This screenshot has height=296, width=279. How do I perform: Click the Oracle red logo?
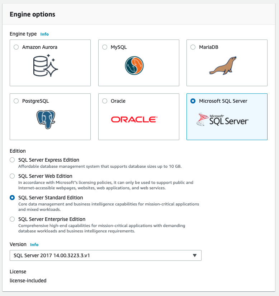point(133,120)
